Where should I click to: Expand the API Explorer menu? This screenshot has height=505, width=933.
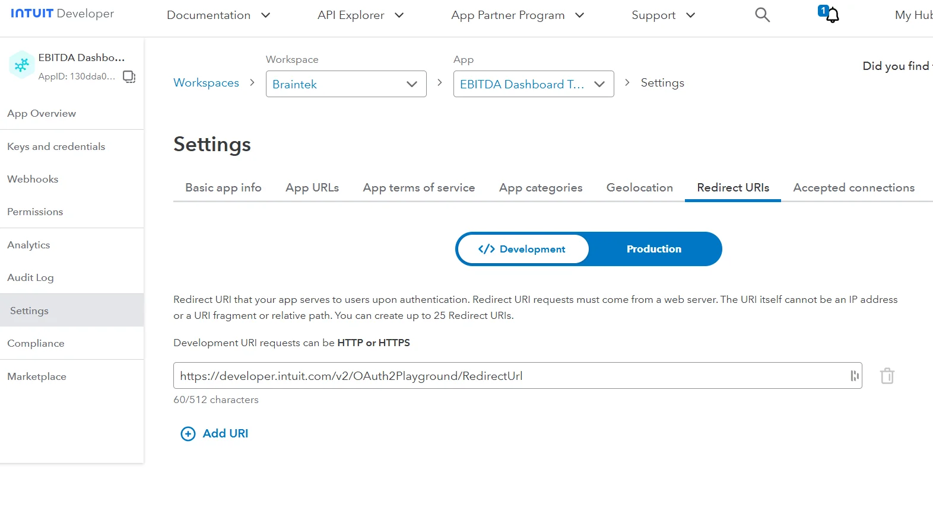pos(360,15)
